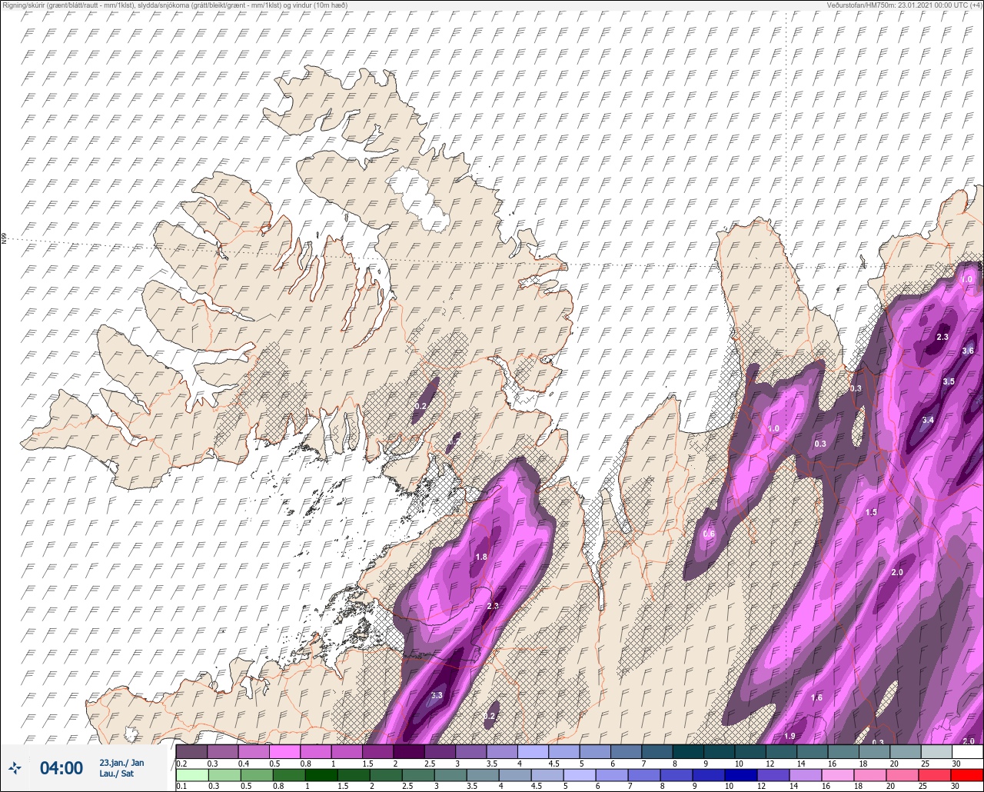Image resolution: width=984 pixels, height=792 pixels.
Task: Click the 3.3 precipitation value on map
Action: [x=437, y=695]
